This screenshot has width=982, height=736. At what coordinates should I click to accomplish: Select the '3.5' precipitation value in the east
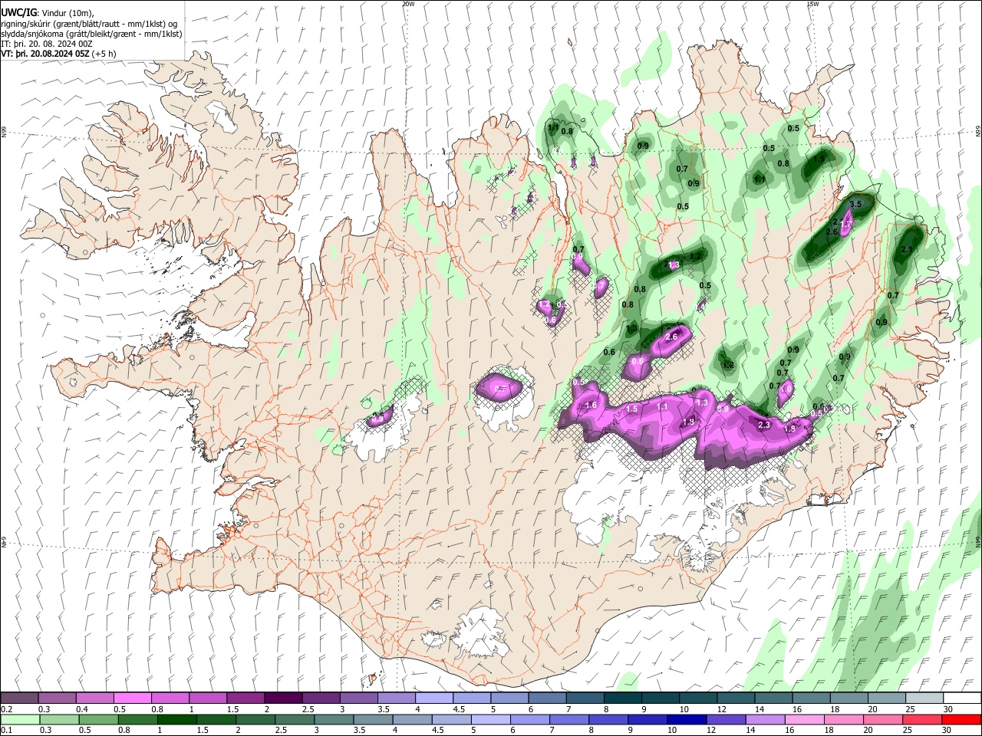pos(857,205)
